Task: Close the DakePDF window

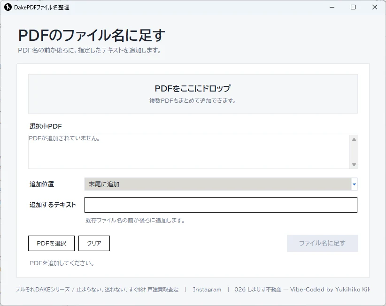Action: [x=375, y=7]
